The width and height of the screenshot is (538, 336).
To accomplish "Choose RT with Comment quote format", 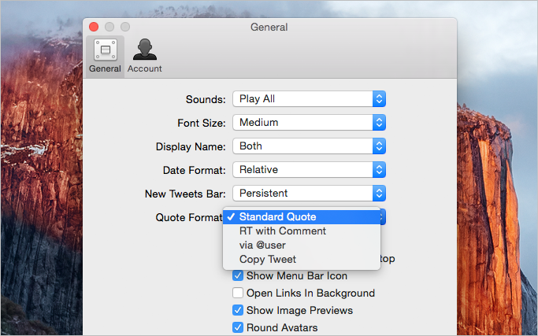I will (x=302, y=231).
